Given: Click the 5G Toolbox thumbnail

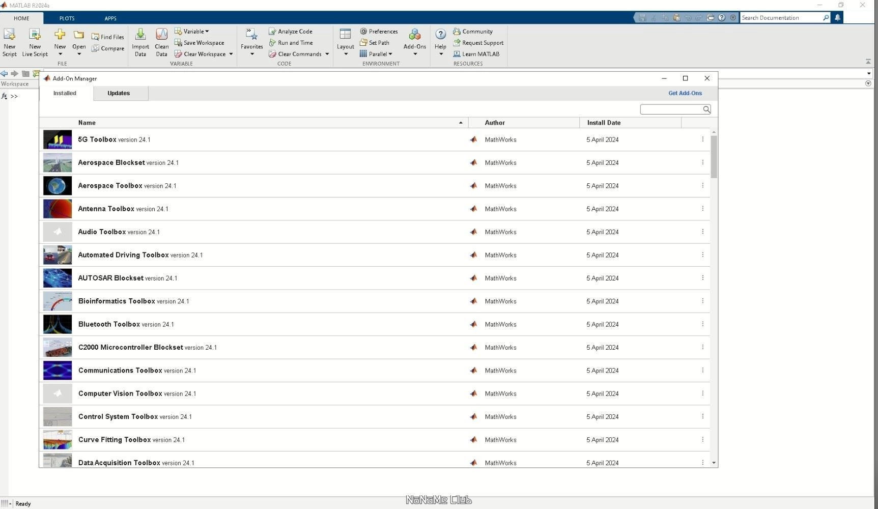Looking at the screenshot, I should pos(58,139).
